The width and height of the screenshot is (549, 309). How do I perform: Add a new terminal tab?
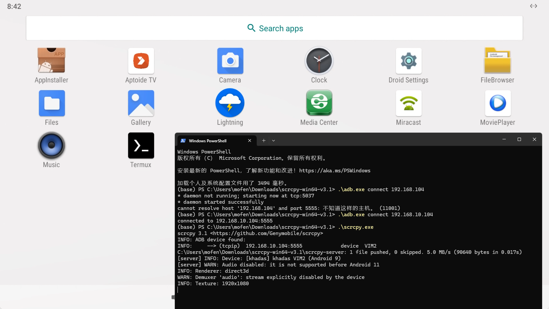click(x=264, y=141)
